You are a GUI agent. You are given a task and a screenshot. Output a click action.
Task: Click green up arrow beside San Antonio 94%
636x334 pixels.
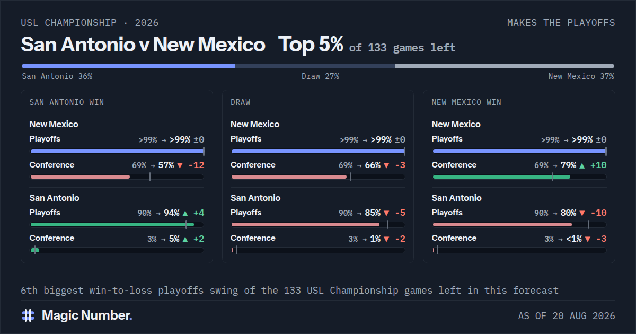click(x=185, y=213)
